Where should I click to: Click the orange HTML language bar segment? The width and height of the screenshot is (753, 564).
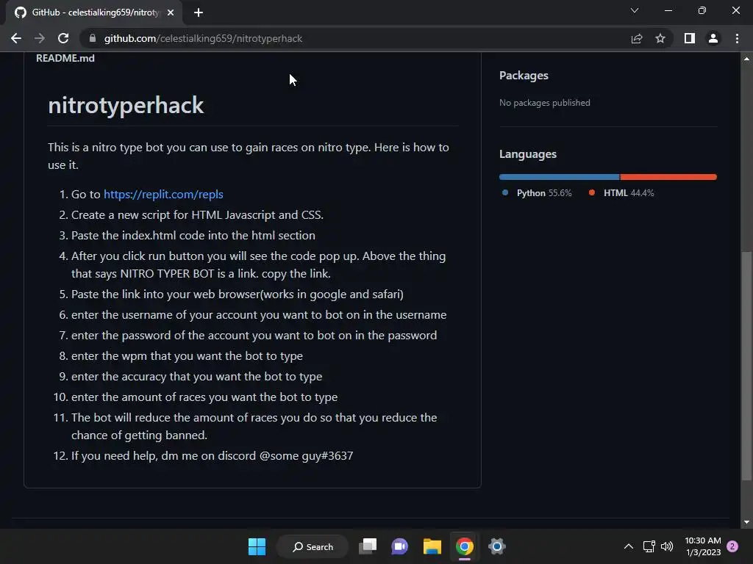click(x=668, y=177)
